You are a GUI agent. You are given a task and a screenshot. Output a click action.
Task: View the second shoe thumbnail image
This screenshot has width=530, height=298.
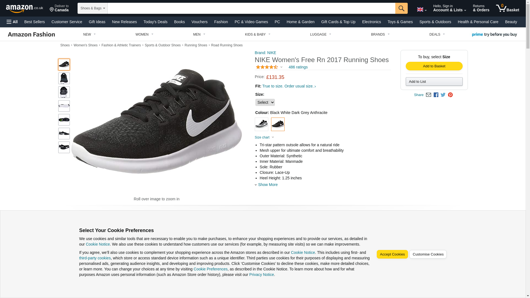[x=64, y=78]
